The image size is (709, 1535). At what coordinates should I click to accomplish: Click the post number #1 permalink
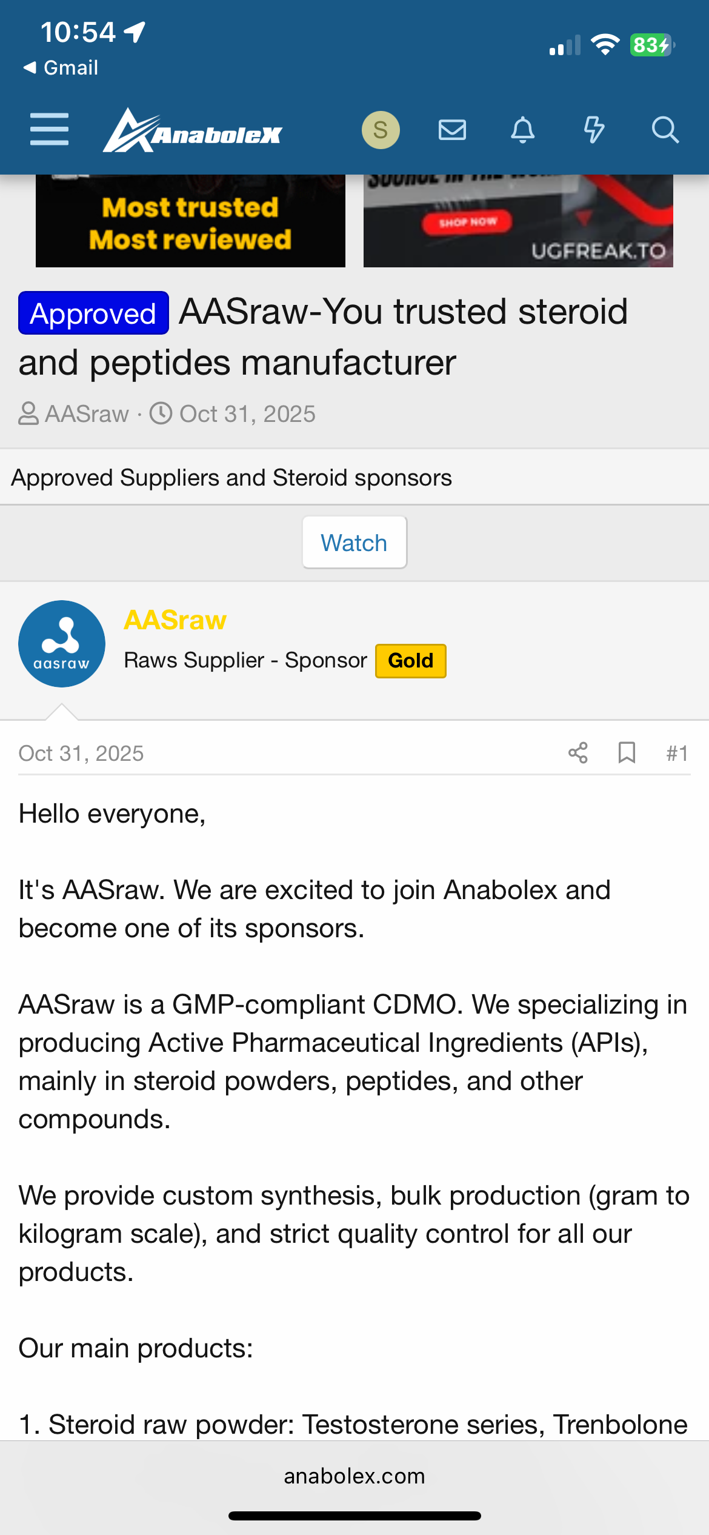pyautogui.click(x=677, y=754)
